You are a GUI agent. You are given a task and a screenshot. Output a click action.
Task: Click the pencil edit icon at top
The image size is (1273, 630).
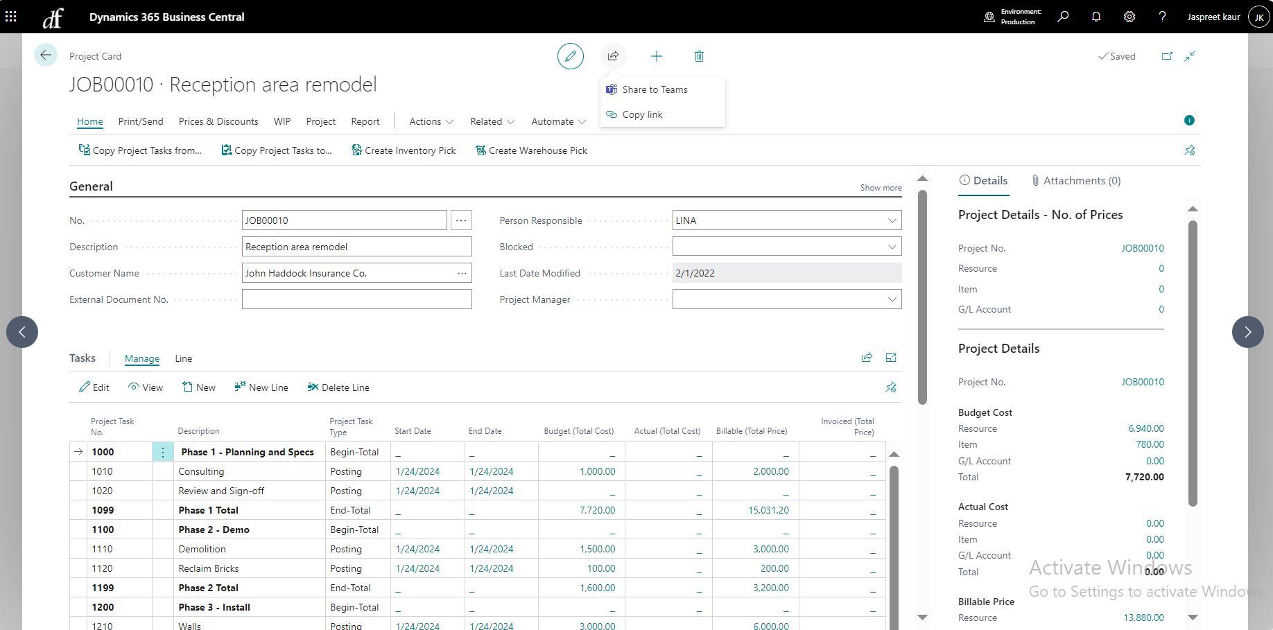[570, 56]
